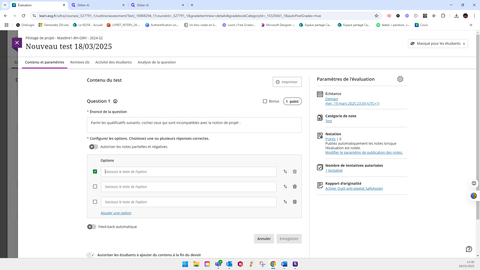Bookmark this page with the star icon
Image resolution: width=480 pixels, height=270 pixels.
[x=376, y=16]
